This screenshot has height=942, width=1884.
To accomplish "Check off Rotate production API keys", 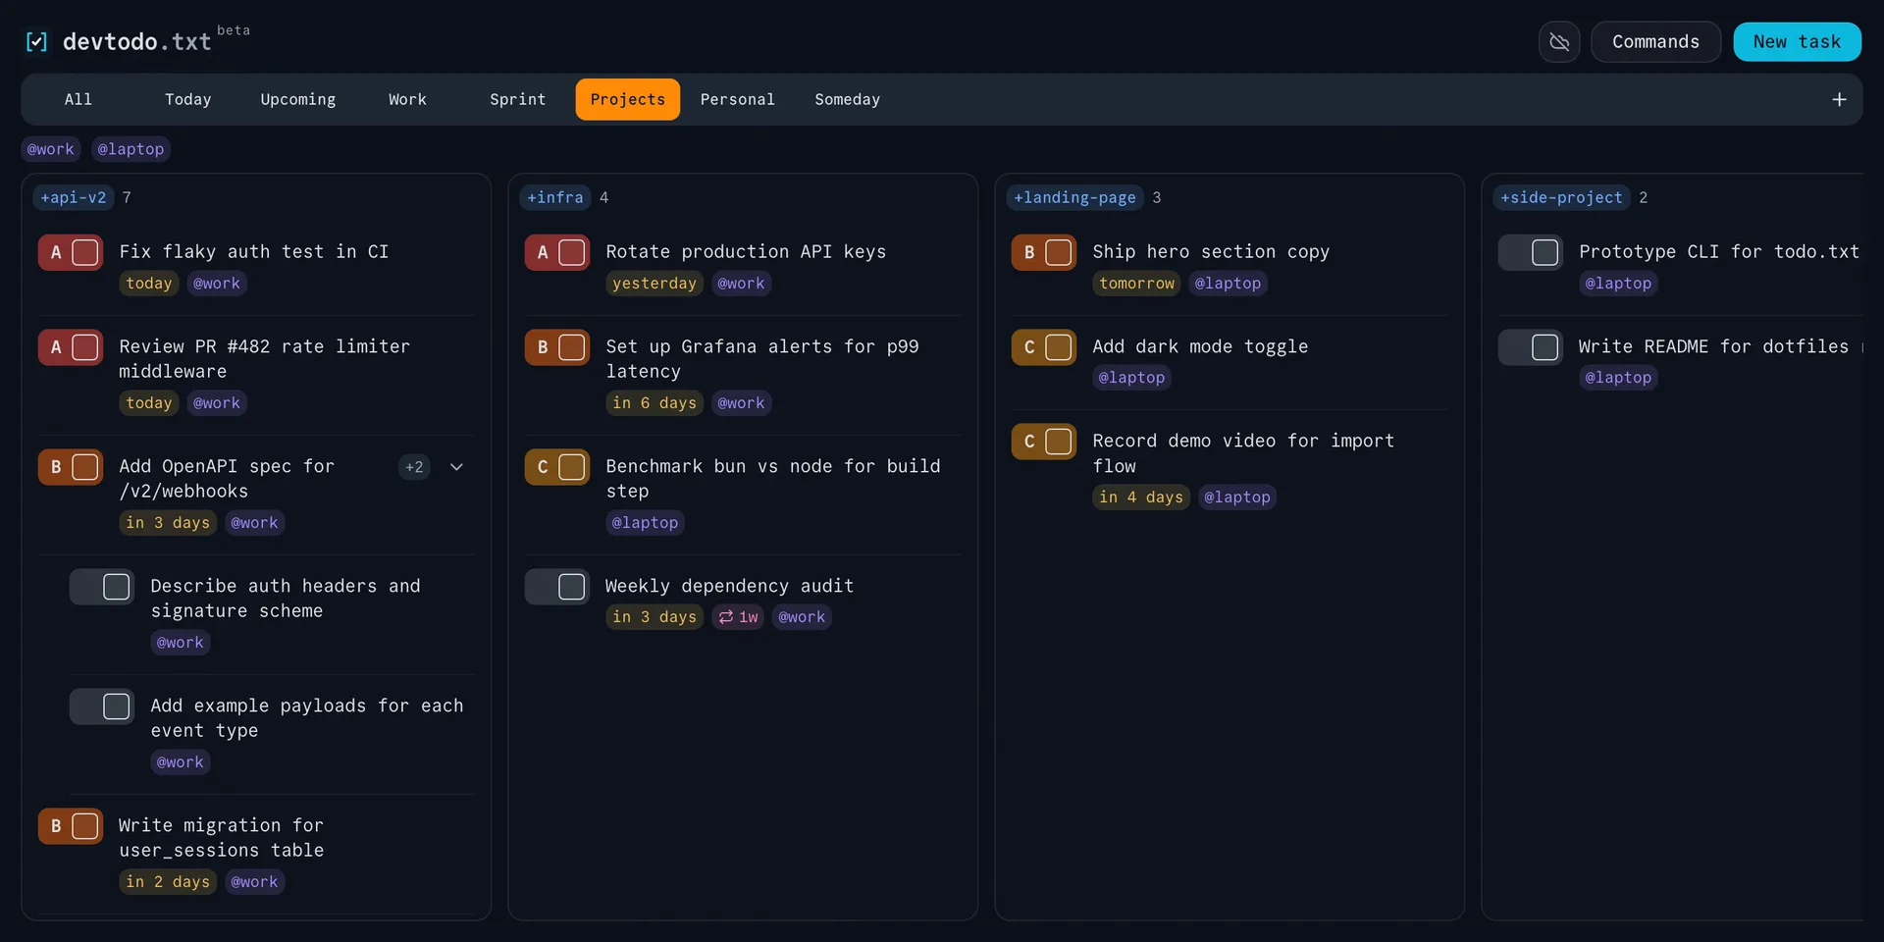I will (572, 252).
